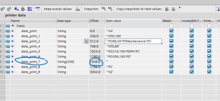The image size is (220, 101).
Task: Start Monitor all with the glasses icon
Action: (37, 9)
